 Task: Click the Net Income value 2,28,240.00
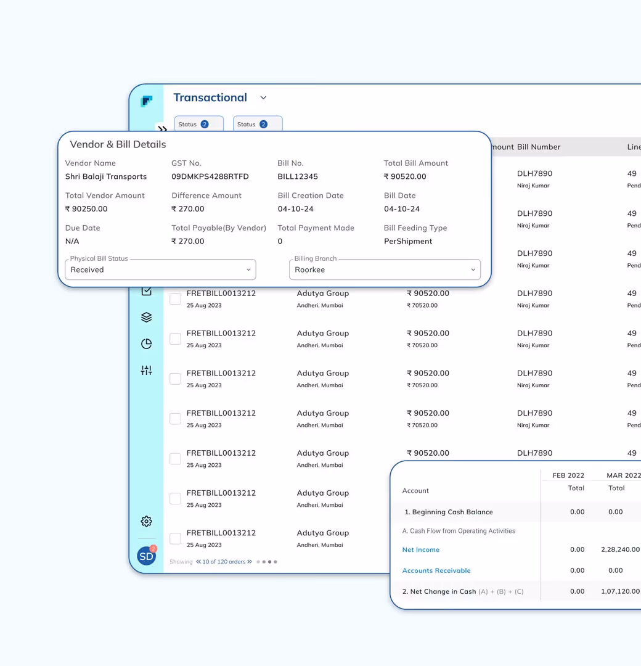click(x=620, y=549)
